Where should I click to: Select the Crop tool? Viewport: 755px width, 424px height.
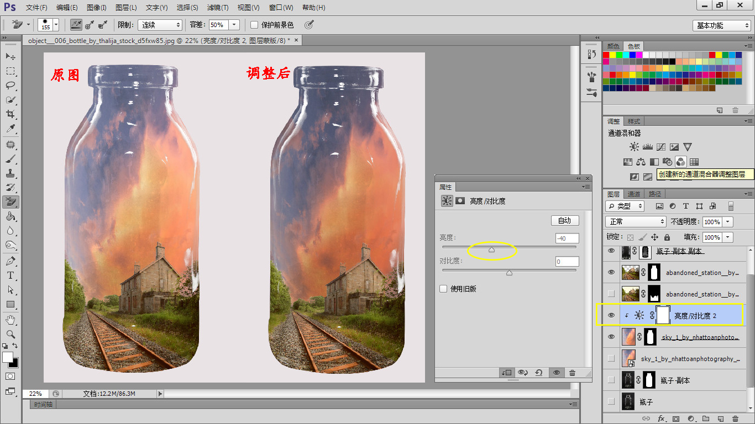point(11,114)
